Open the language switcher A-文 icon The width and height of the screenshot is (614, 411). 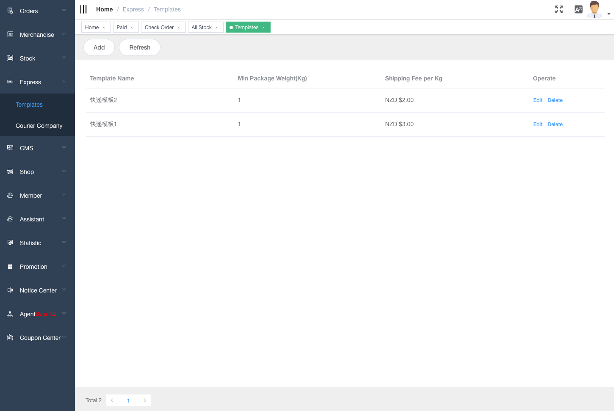578,9
